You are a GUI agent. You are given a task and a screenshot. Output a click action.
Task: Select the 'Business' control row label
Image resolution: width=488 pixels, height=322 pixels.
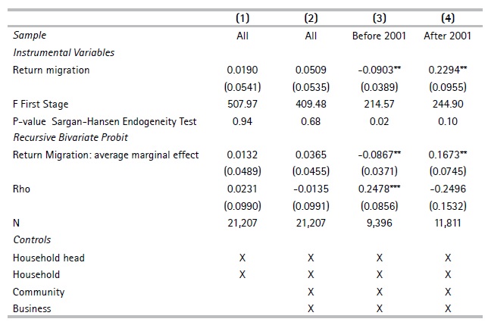click(32, 308)
